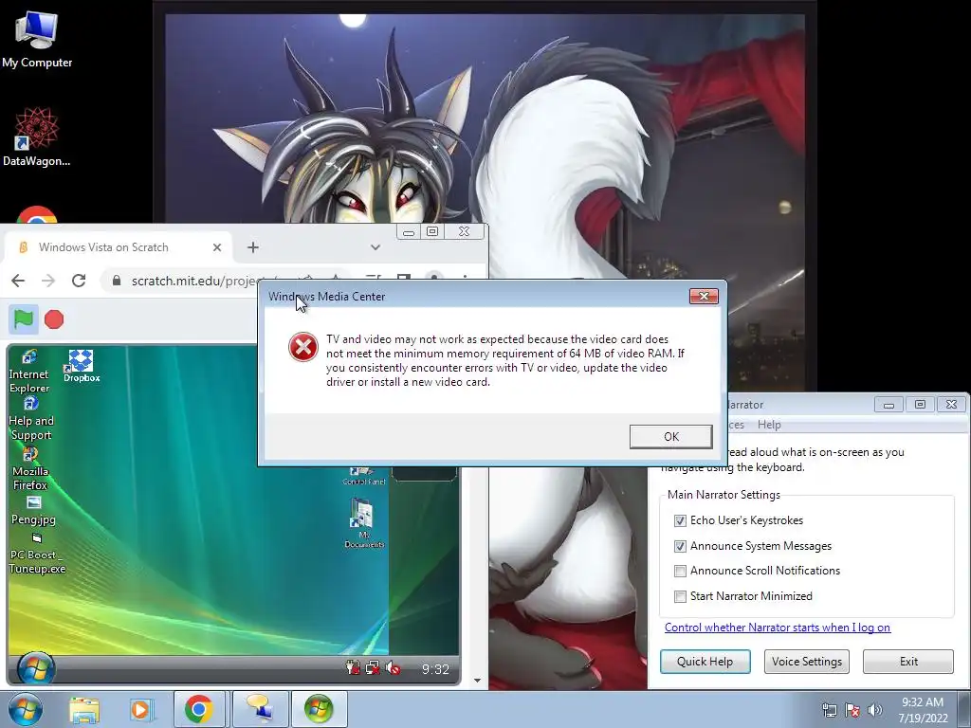Select the Windows Vista on Scratch tab
971x728 pixels.
118,247
